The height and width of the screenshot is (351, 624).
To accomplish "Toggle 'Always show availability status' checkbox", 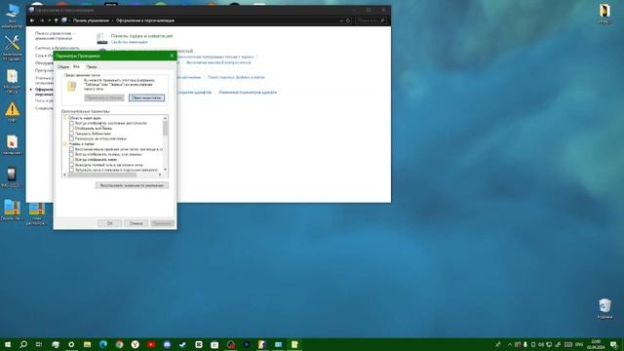I will [71, 124].
